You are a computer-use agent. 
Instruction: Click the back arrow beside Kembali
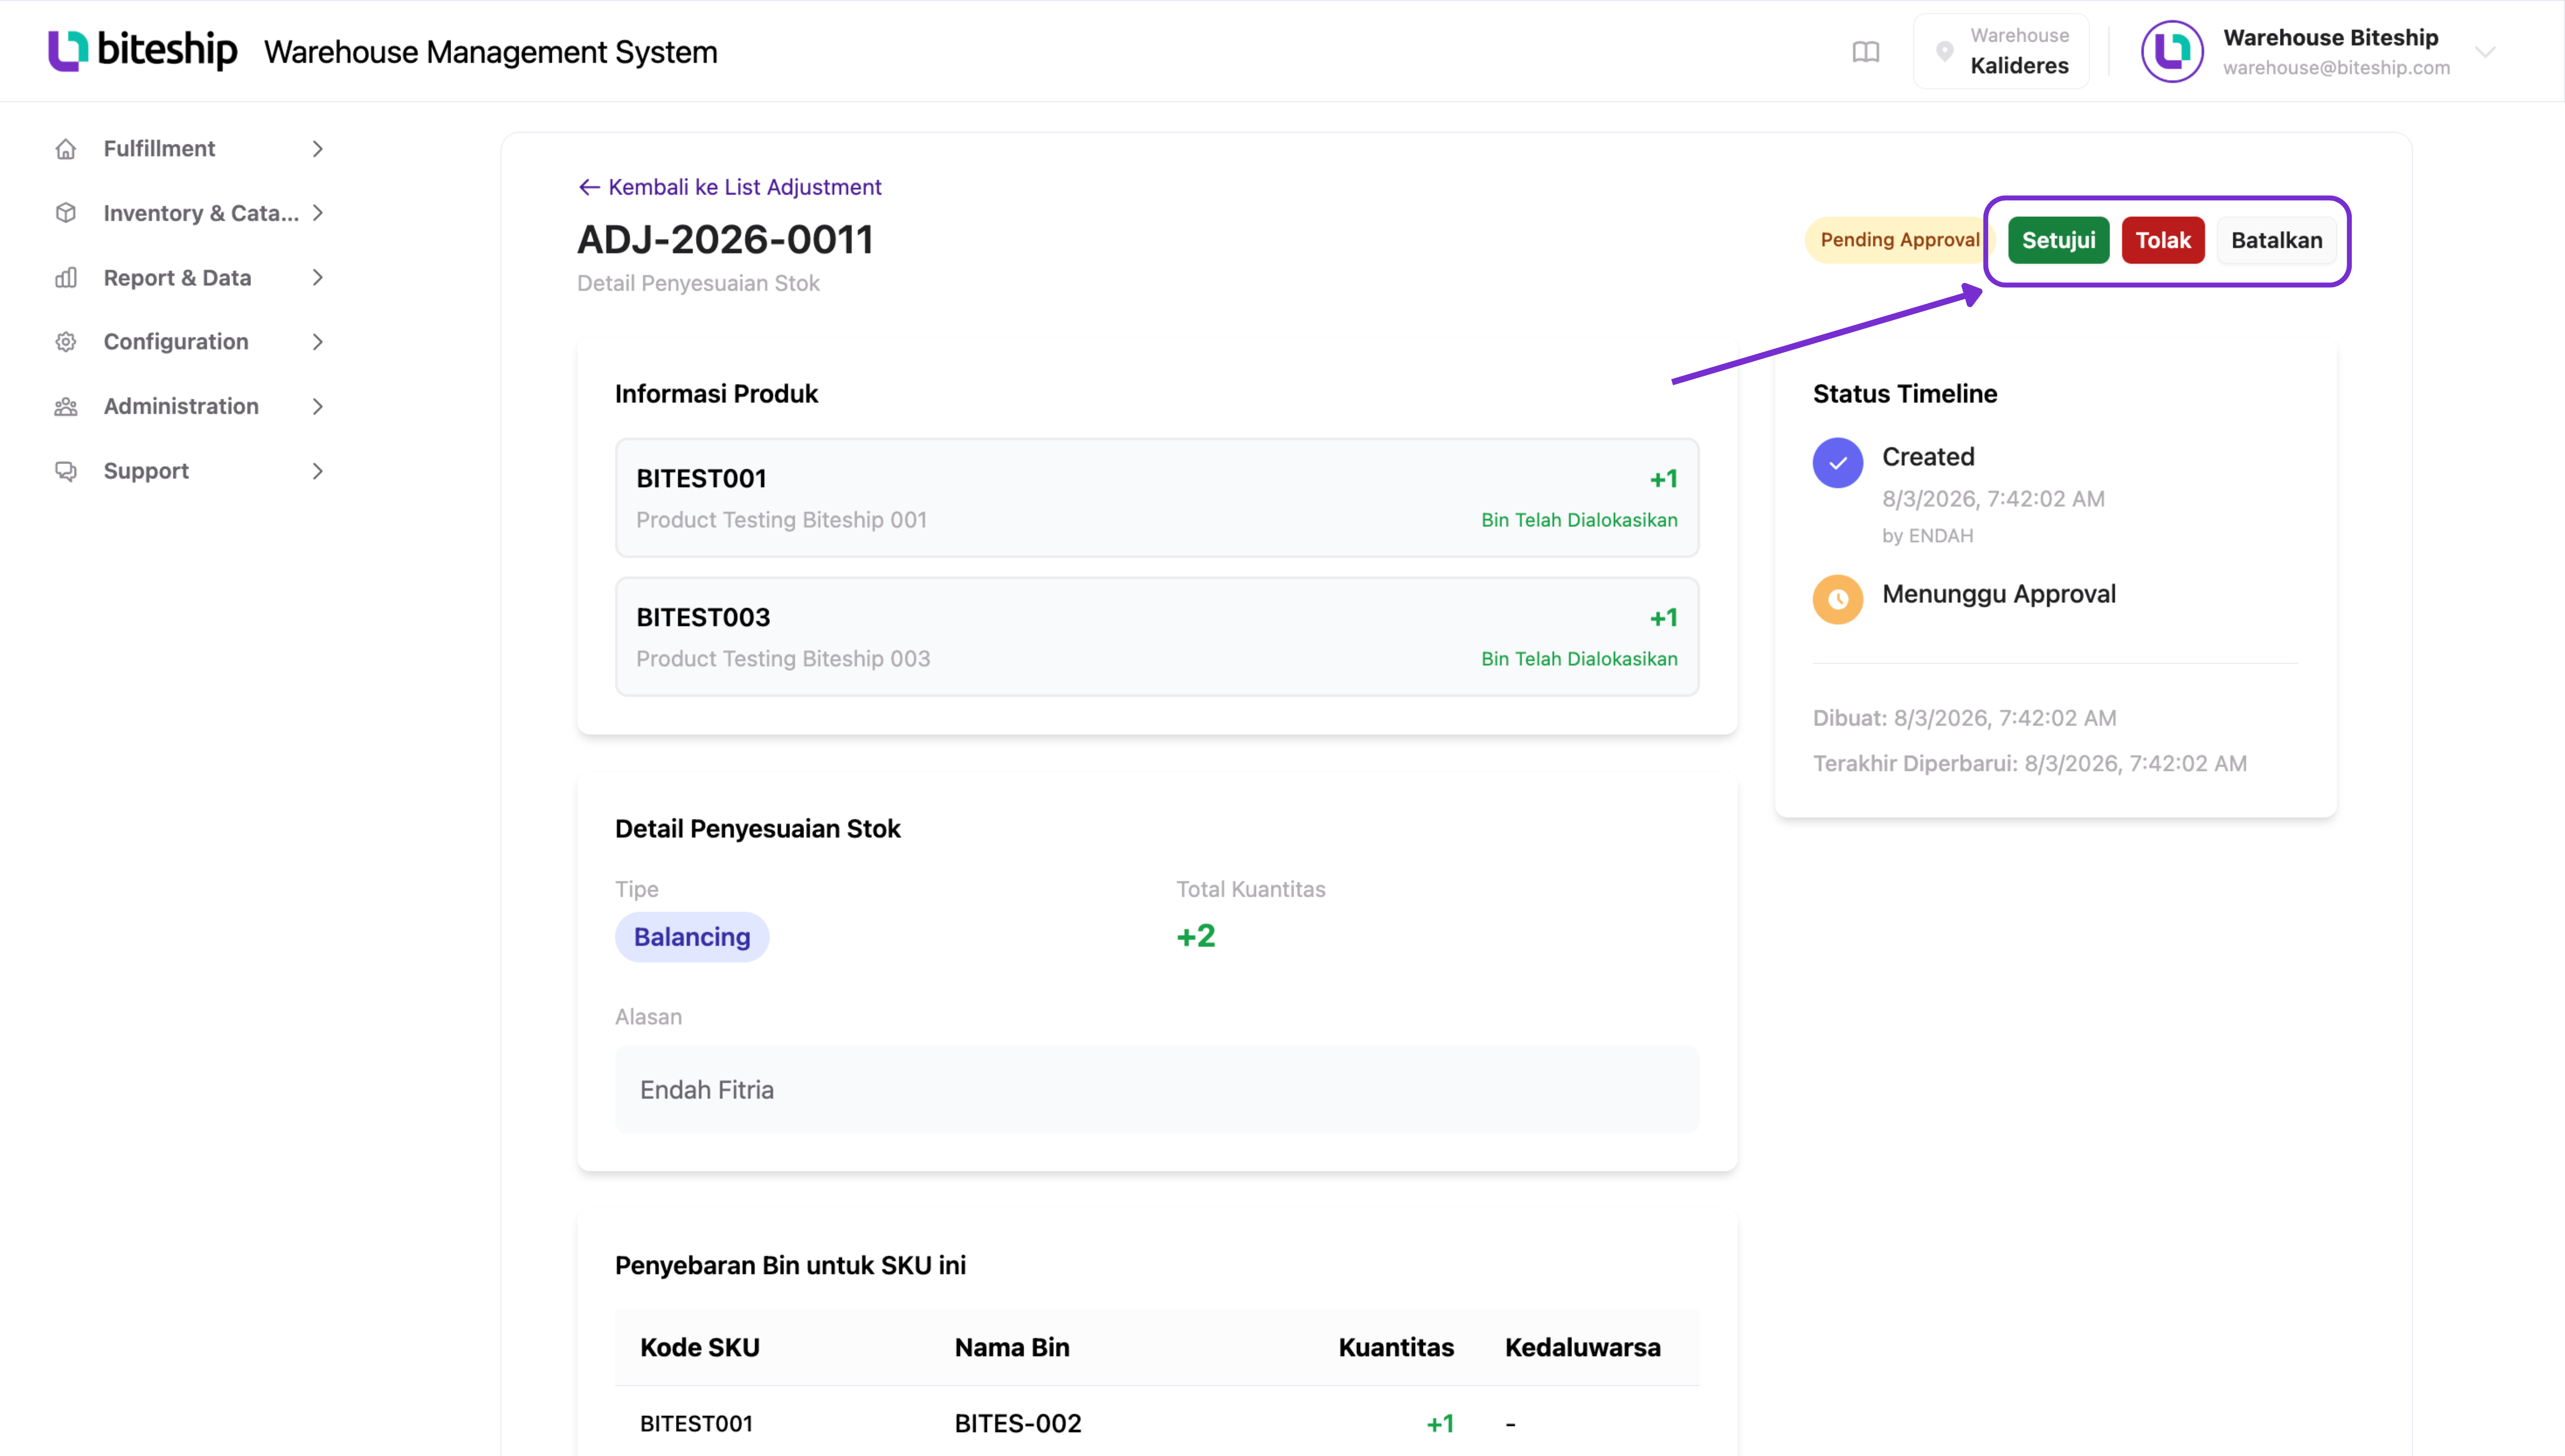pyautogui.click(x=589, y=187)
